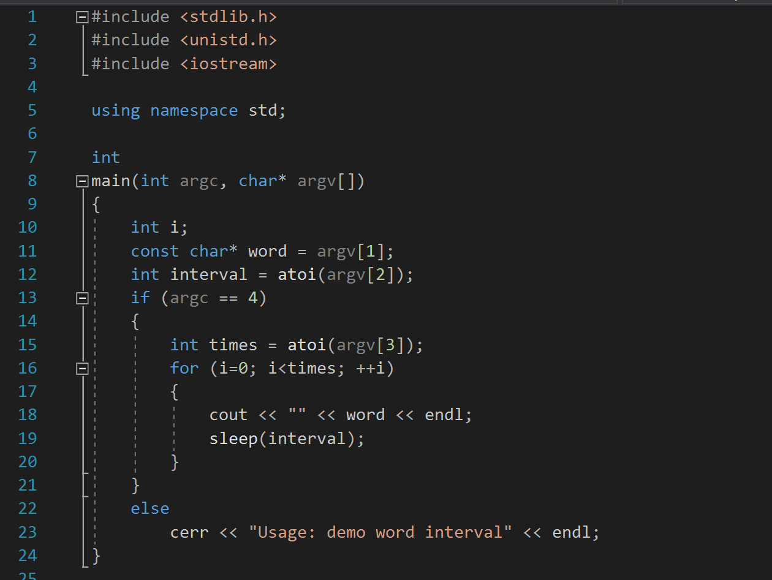Click cout on line 18

tap(228, 415)
